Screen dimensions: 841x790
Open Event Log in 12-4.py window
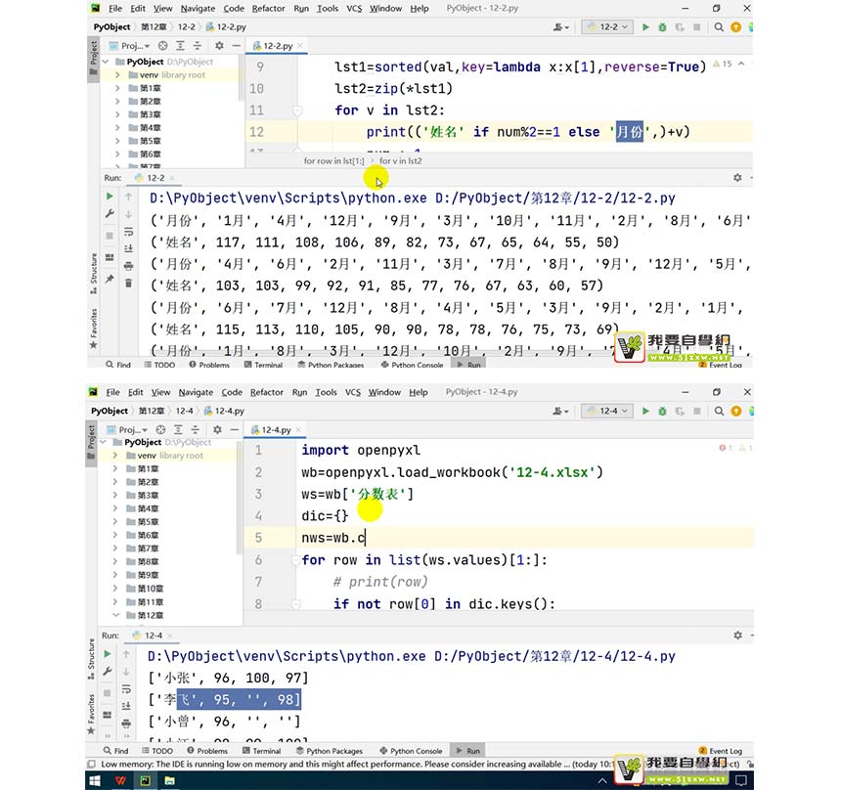coord(721,751)
